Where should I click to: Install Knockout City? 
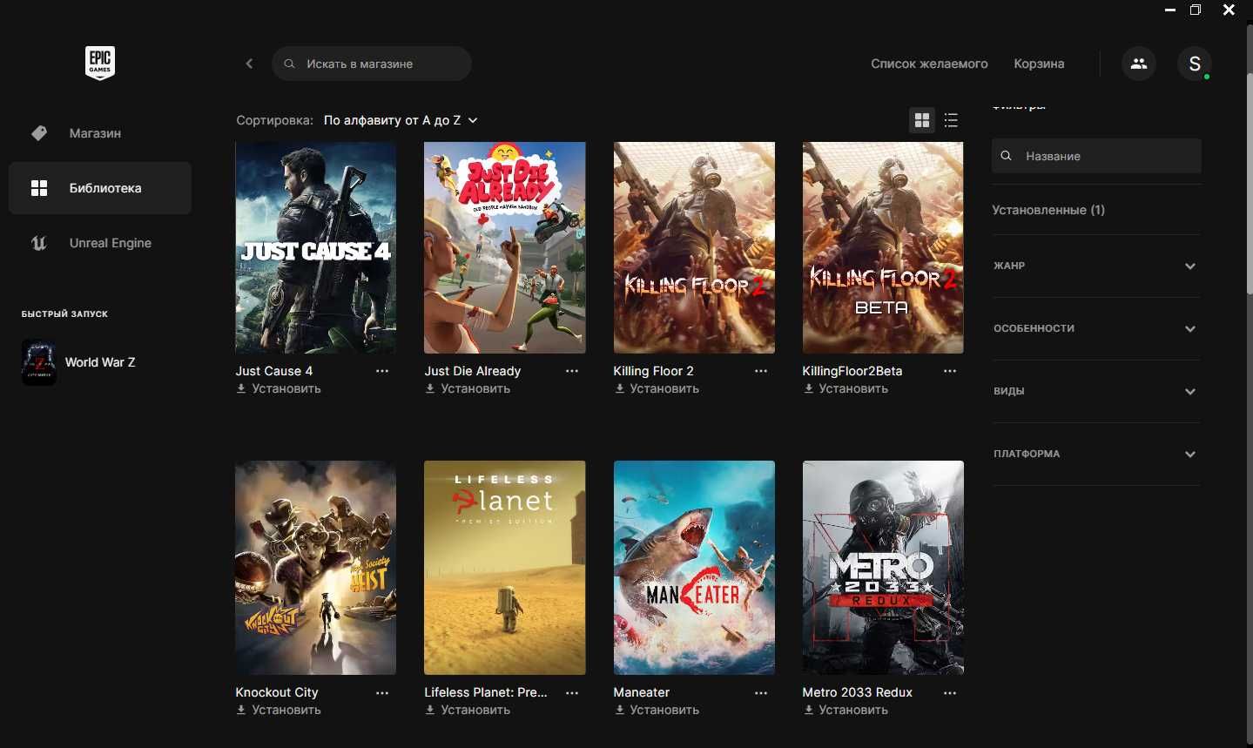point(279,711)
